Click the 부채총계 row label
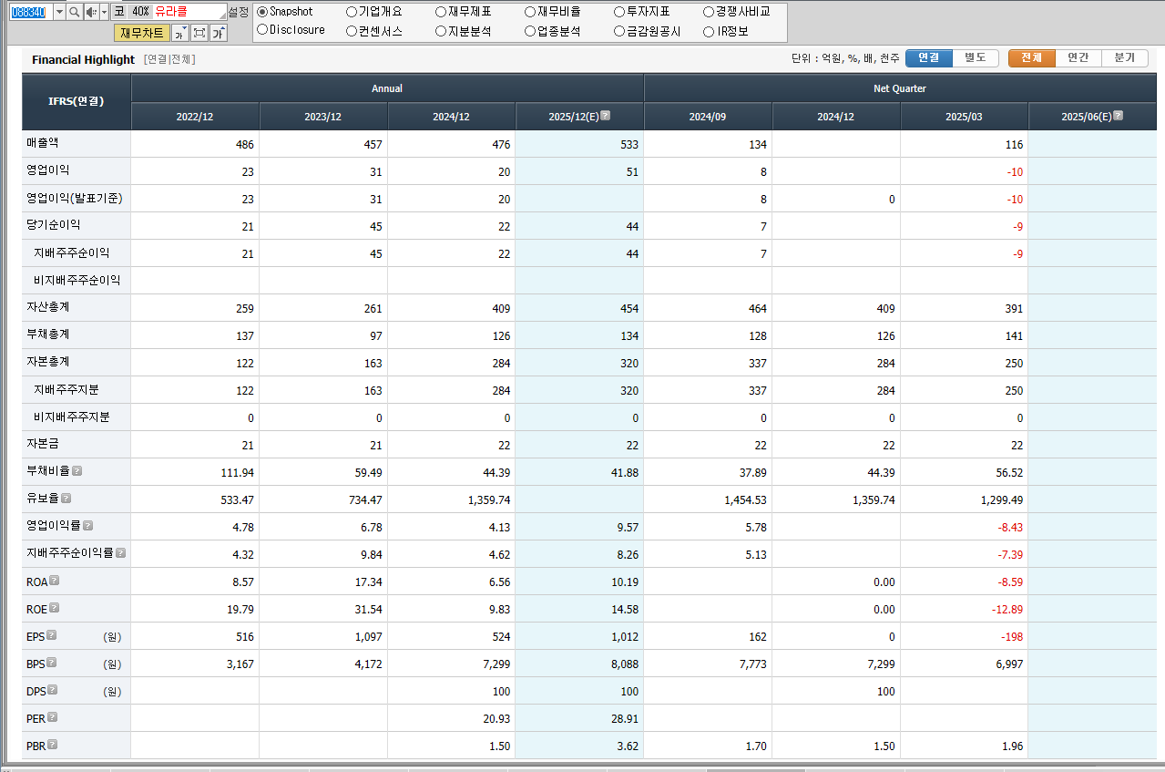Screen dimensions: 1165x772 [48, 335]
